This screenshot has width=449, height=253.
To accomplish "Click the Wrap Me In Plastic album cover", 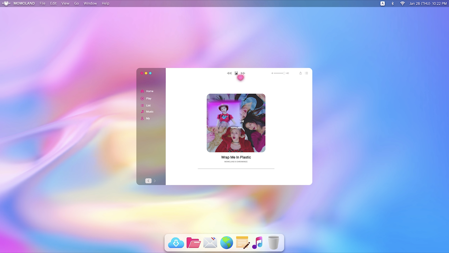I will (x=236, y=123).
